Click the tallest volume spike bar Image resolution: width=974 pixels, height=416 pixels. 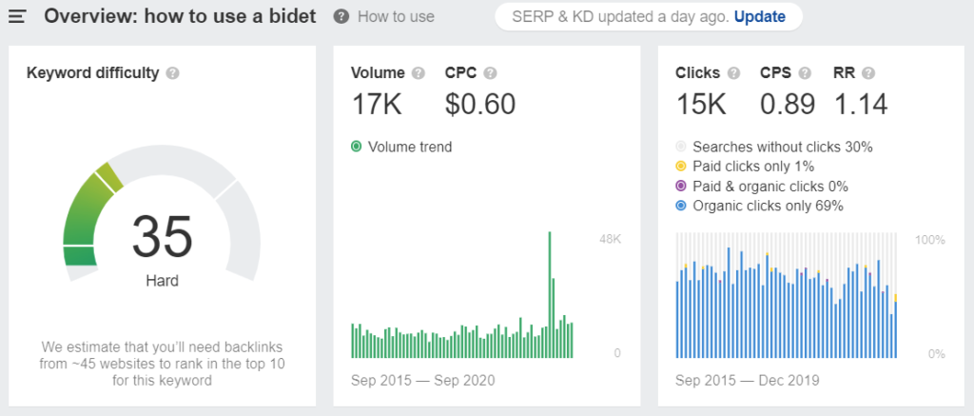(550, 295)
